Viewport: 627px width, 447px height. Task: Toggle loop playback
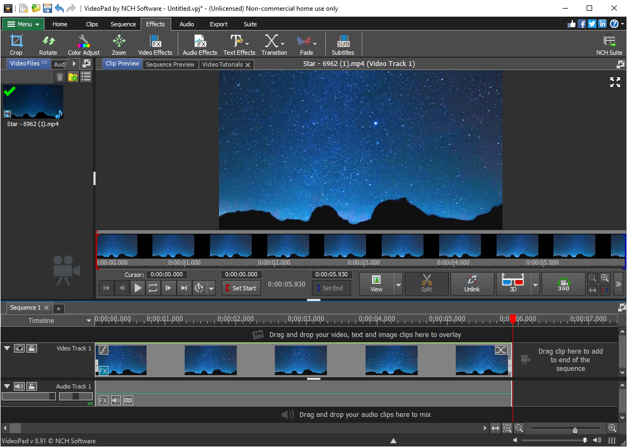click(x=153, y=288)
